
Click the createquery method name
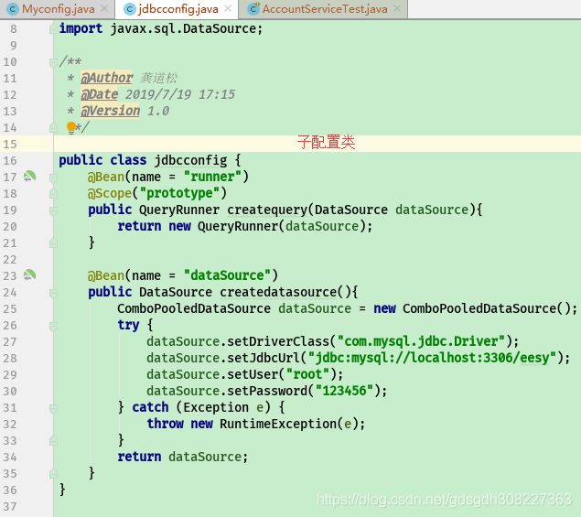(267, 210)
